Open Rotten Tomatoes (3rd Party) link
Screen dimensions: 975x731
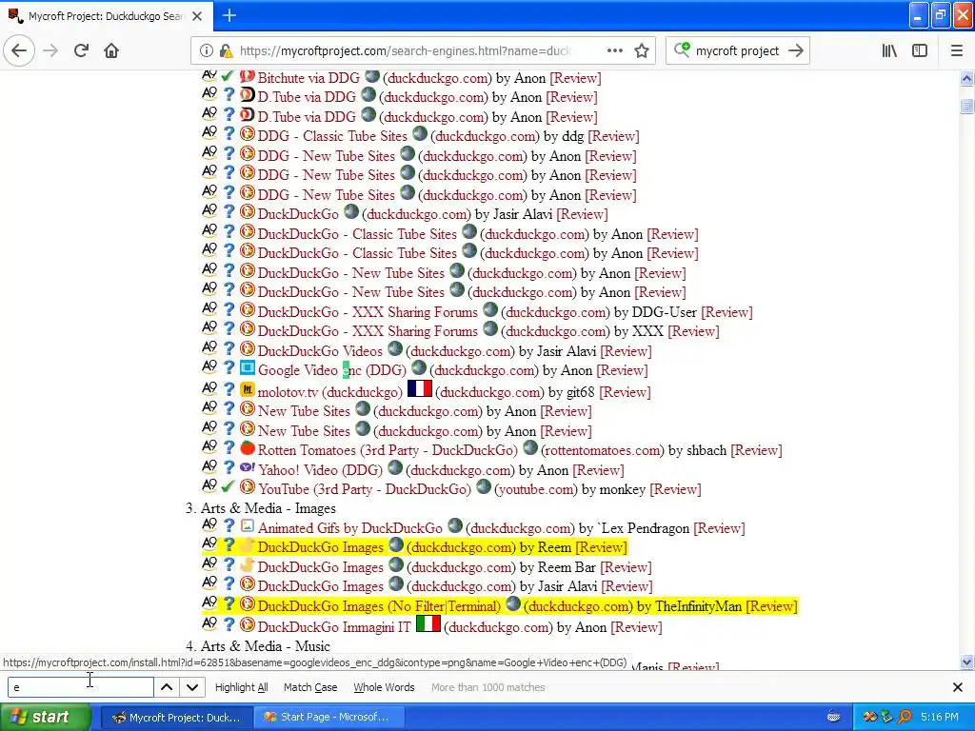tap(388, 450)
